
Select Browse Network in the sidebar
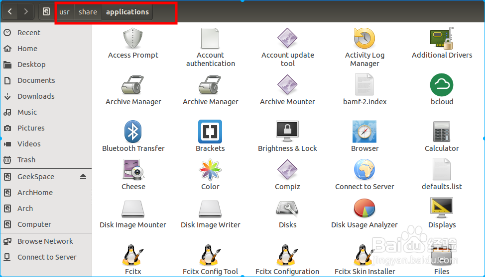(46, 241)
